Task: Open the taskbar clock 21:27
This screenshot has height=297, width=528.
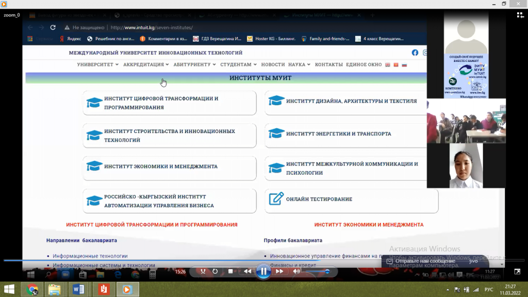Action: [510, 290]
